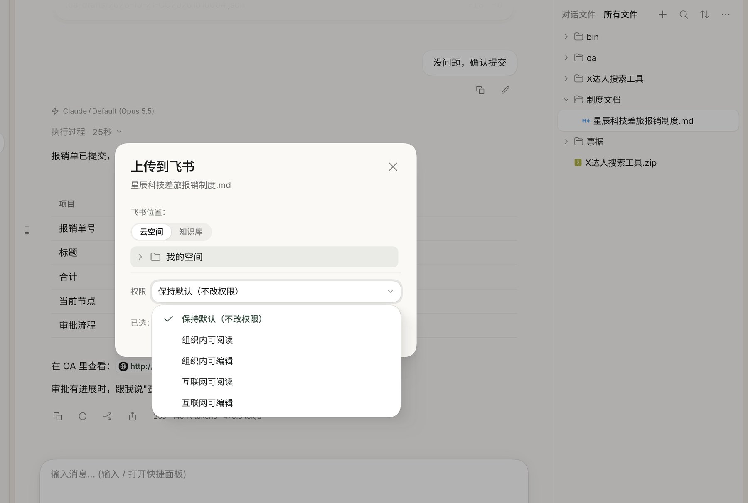Click the 当前节点 table cell

[77, 301]
